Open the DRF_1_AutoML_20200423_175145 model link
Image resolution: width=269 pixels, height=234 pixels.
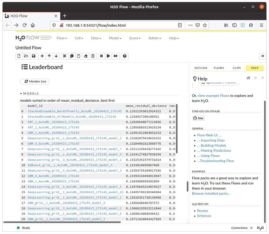click(53, 122)
